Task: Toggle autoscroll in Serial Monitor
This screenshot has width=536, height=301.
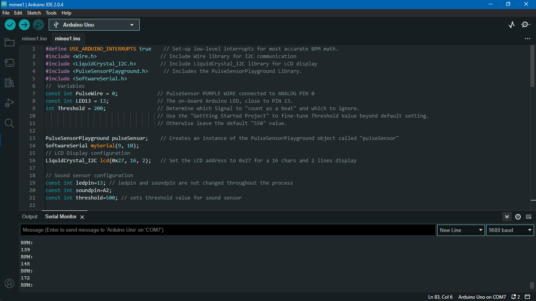Action: coord(507,216)
